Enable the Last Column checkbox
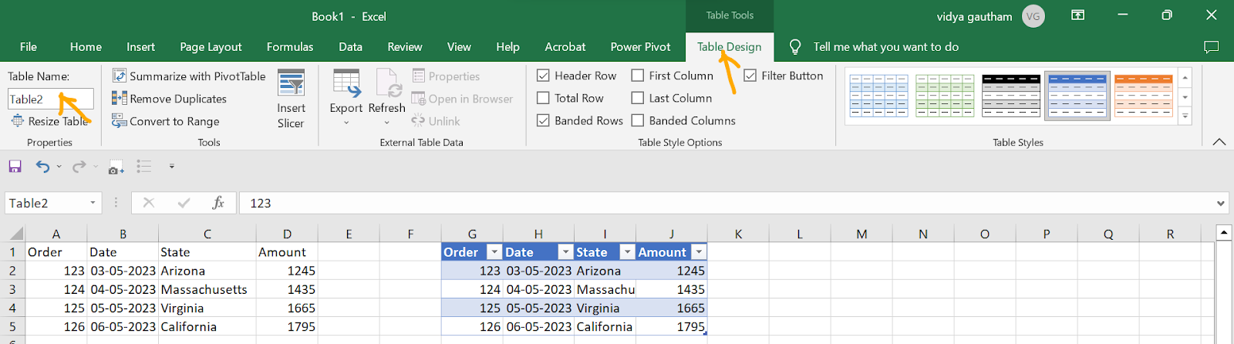Image resolution: width=1234 pixels, height=344 pixels. [x=638, y=98]
